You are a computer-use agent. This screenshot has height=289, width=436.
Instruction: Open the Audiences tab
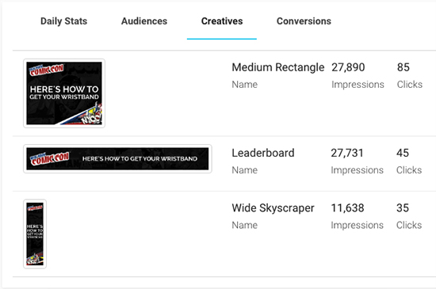[x=144, y=21]
